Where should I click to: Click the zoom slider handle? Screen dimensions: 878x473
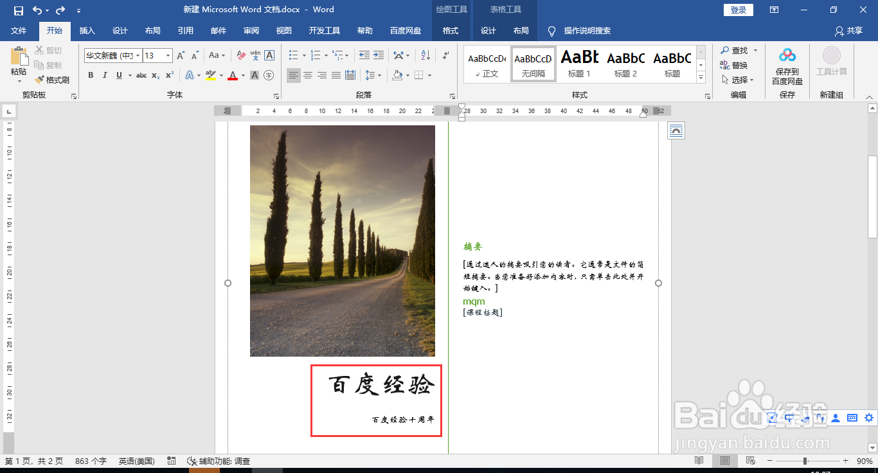point(805,461)
